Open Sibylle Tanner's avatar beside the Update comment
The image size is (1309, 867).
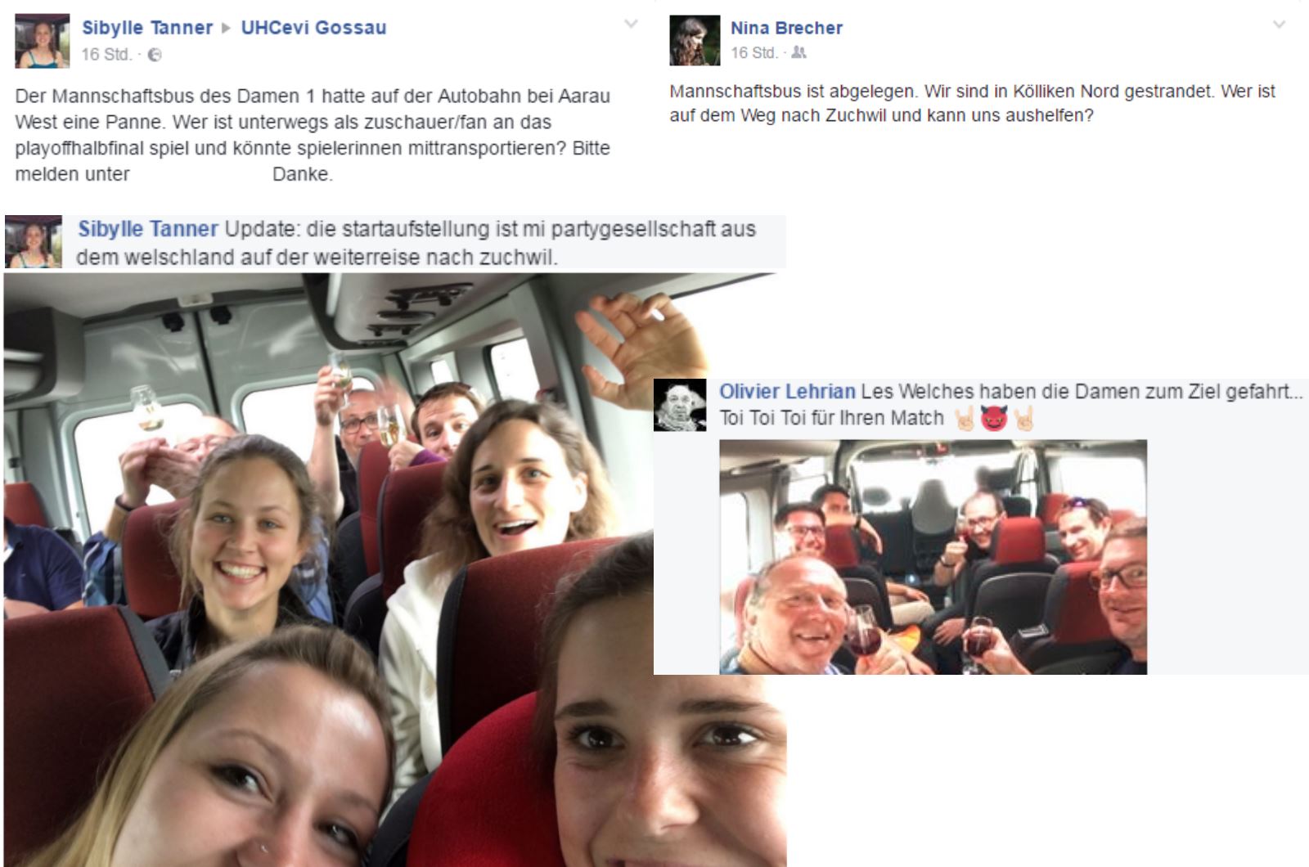click(x=34, y=242)
